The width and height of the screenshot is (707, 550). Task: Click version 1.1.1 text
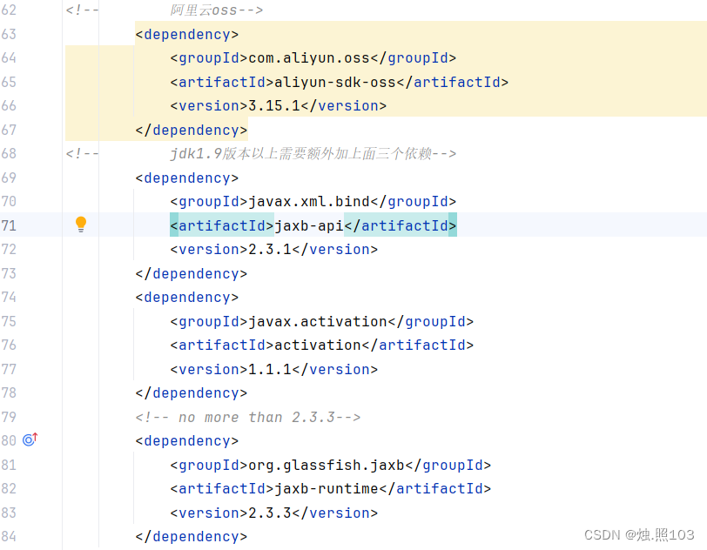pos(270,370)
